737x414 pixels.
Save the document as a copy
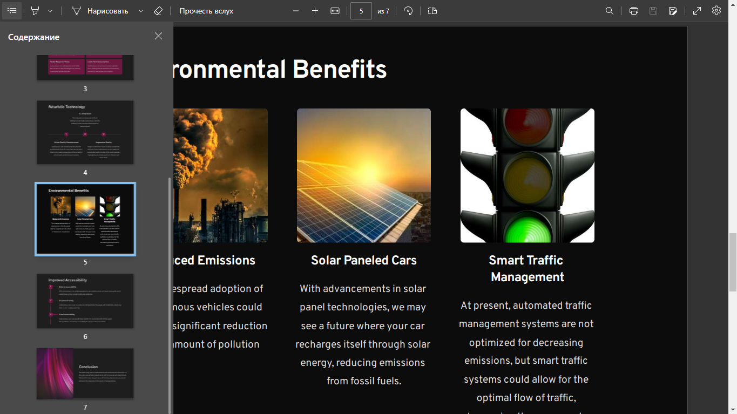673,11
